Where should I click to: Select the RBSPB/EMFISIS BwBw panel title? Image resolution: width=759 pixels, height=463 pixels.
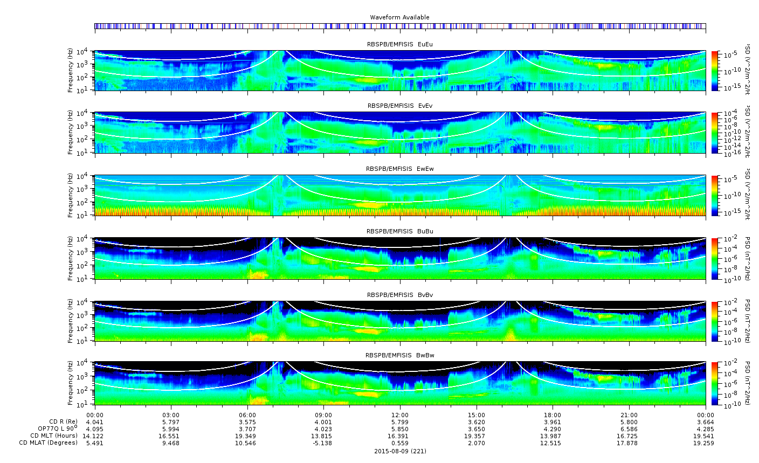coord(399,355)
